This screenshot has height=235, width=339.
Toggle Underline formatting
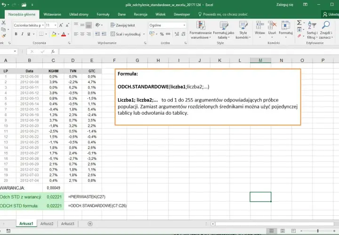tap(29, 34)
